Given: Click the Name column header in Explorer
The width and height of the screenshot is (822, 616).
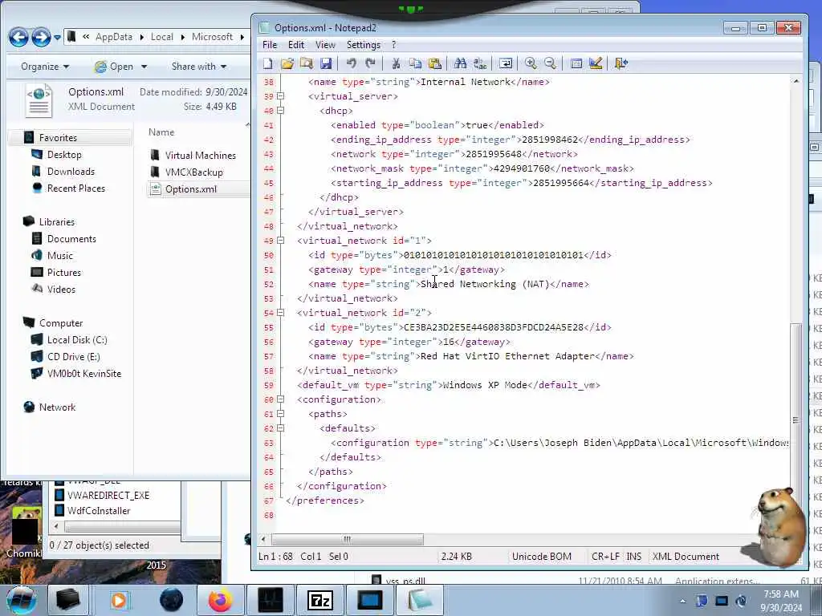Looking at the screenshot, I should tap(161, 132).
